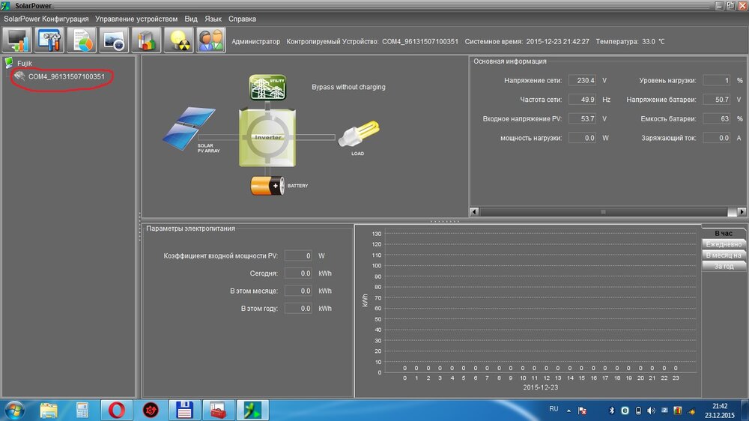Switch chart to the Ежедневно tab
The image size is (749, 421).
pos(724,244)
